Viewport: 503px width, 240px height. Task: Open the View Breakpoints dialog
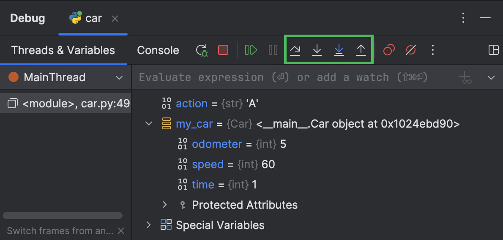point(389,50)
